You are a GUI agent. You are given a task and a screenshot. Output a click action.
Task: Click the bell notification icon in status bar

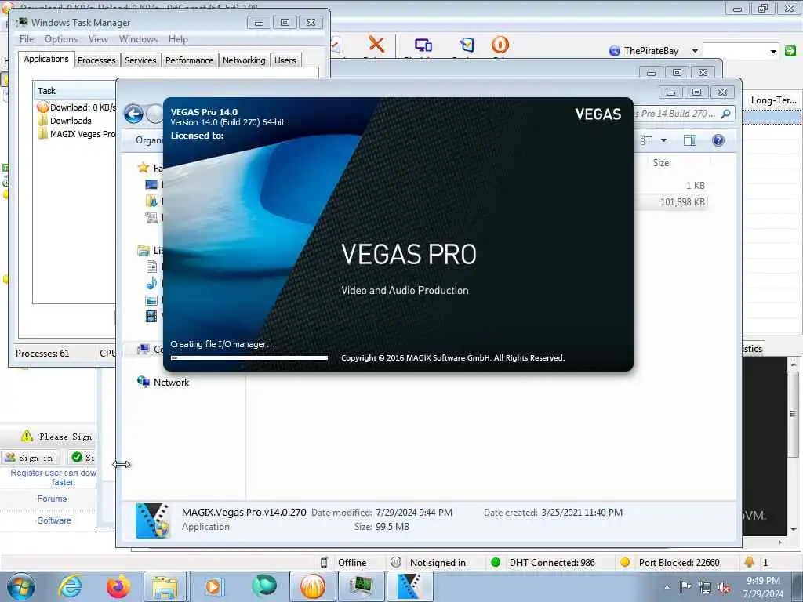click(x=749, y=562)
